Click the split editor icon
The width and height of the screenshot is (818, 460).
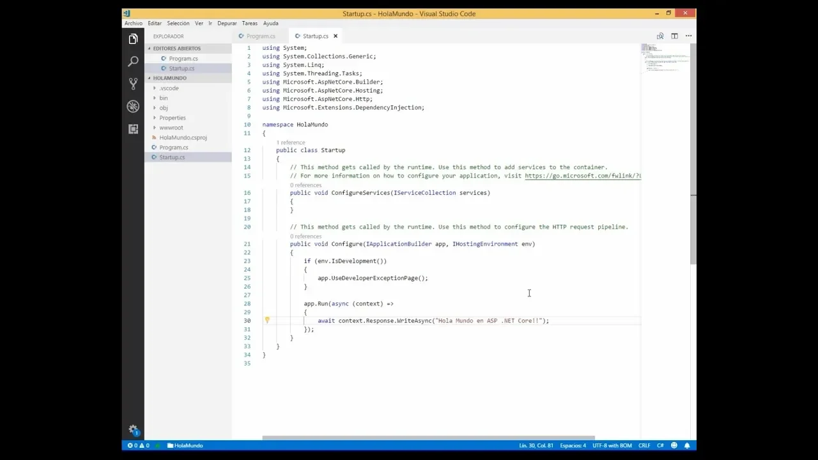(674, 36)
